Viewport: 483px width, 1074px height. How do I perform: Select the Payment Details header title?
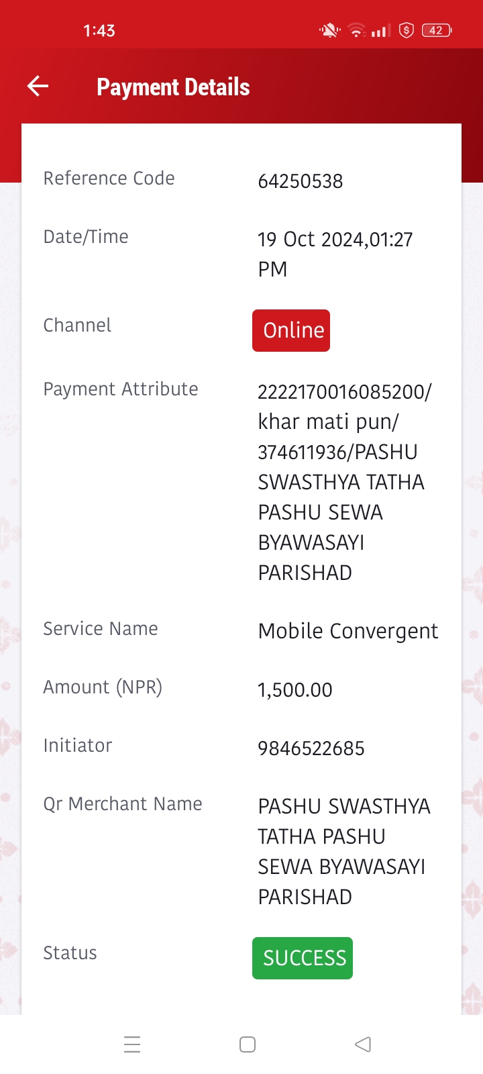[x=173, y=87]
